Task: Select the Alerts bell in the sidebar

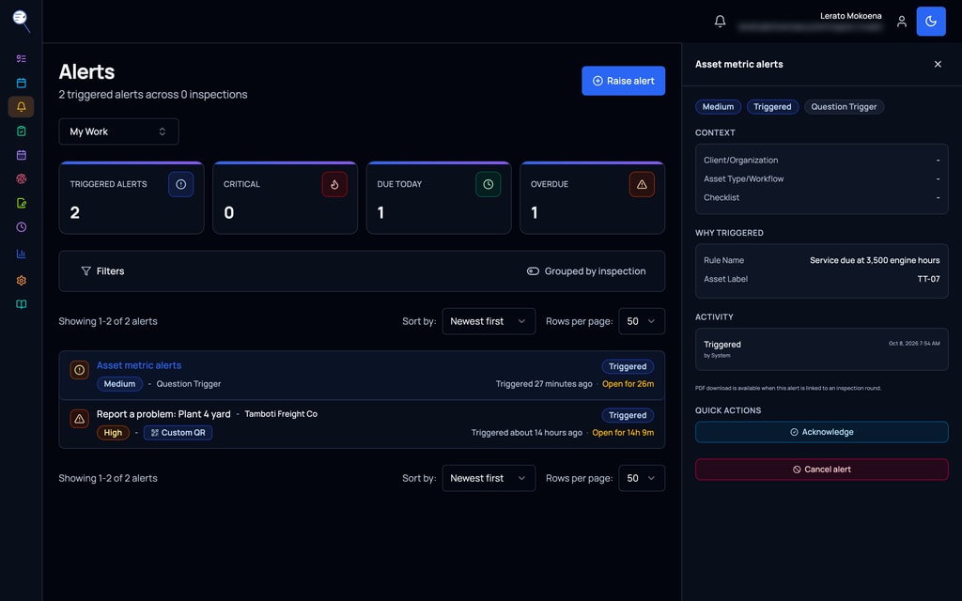Action: tap(22, 107)
